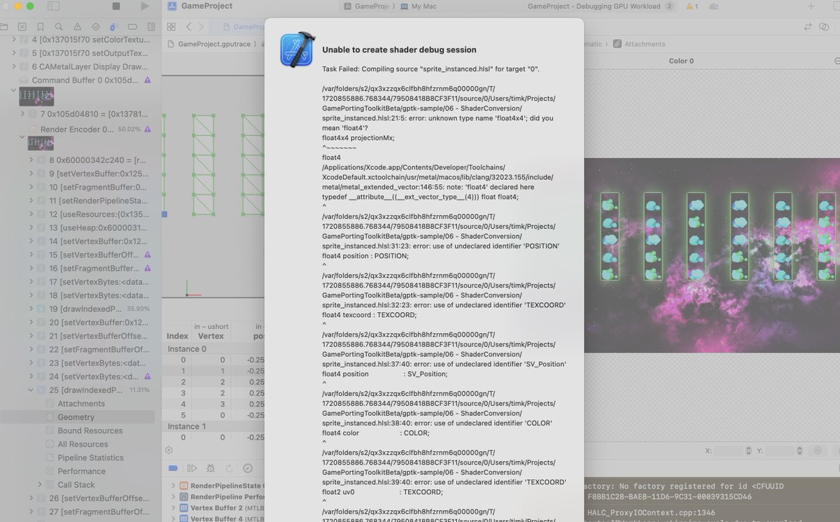Collapse the 25 drawIndexedPrimitives node
This screenshot has height=522, width=840.
click(x=31, y=390)
